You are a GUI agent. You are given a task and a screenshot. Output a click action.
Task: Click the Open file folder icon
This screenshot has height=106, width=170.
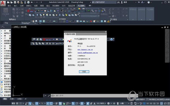pos(12,2)
